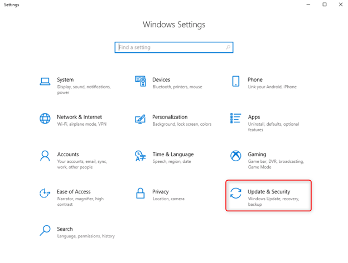348x263 pixels.
Task: Open Devices settings label
Action: tap(161, 80)
